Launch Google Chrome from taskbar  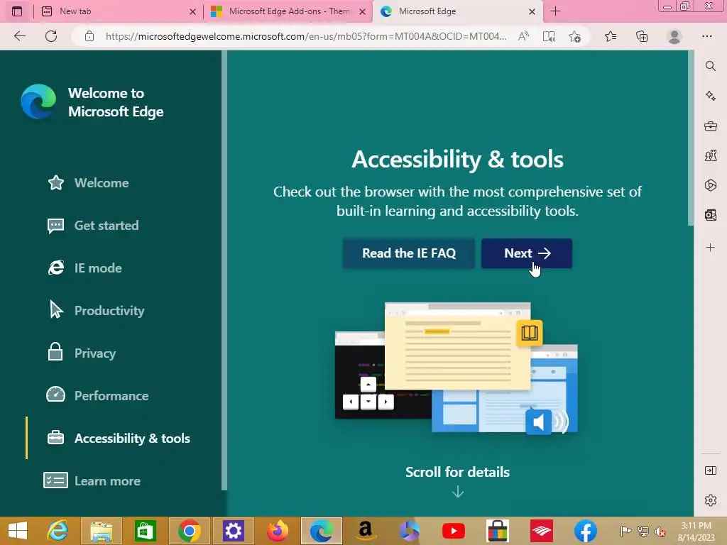click(x=189, y=531)
